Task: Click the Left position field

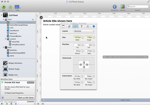Action: pos(89,45)
